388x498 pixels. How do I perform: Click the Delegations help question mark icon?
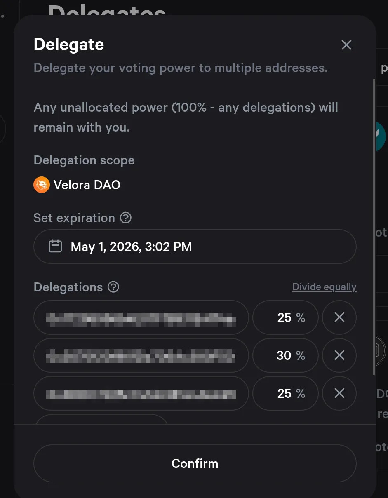(x=113, y=287)
